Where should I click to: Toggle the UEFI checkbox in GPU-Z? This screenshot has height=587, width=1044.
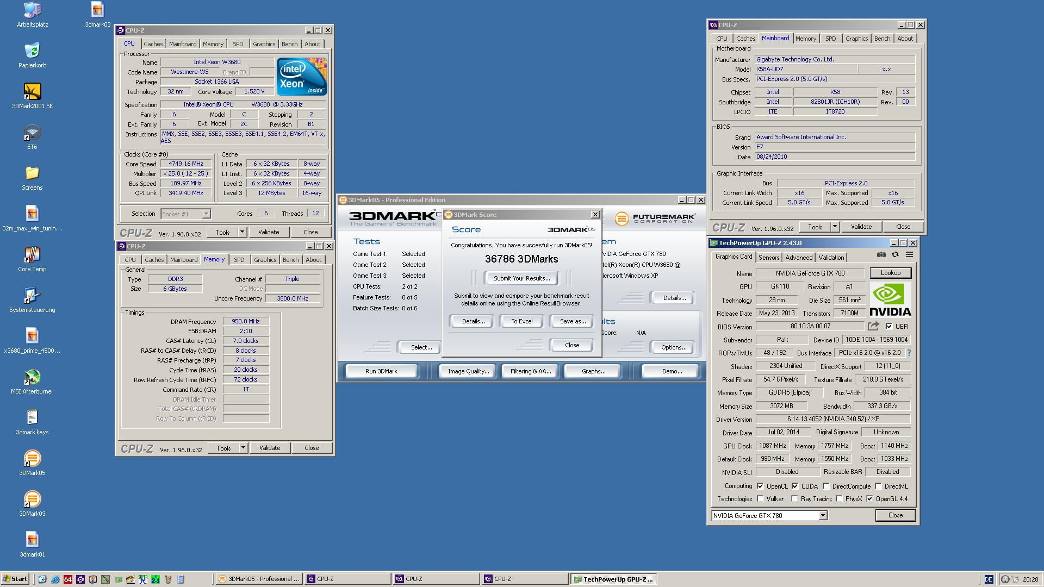click(x=889, y=327)
